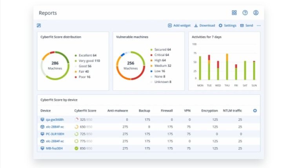Viewport: 291px width, 168px height.
Task: Open the apps grid icon
Action: 234,13
